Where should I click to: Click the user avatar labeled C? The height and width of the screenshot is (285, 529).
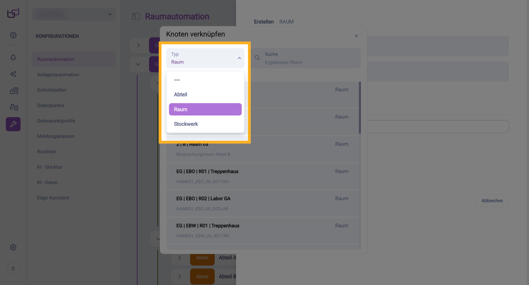point(13,269)
